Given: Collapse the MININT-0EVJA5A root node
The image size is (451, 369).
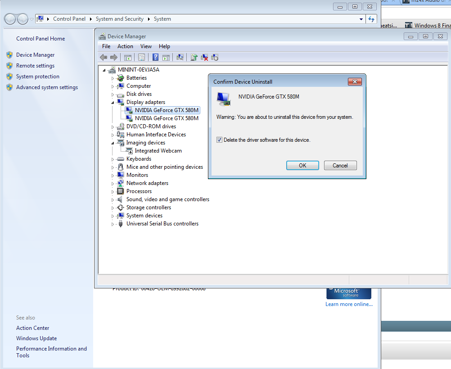Looking at the screenshot, I should pyautogui.click(x=104, y=70).
